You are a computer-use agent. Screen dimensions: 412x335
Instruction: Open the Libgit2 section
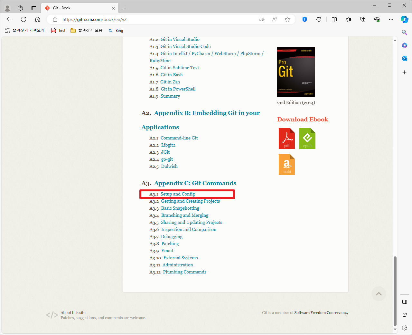click(168, 145)
